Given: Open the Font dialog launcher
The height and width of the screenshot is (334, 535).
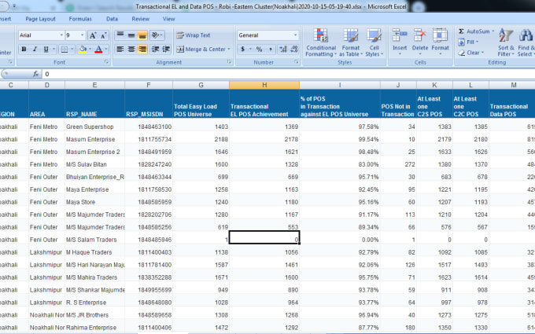Looking at the screenshot, I should 106,62.
